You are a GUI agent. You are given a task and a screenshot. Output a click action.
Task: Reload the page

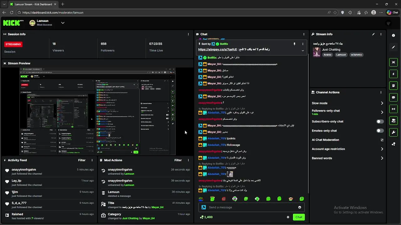tap(12, 12)
